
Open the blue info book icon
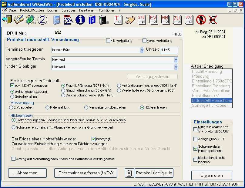[x=92, y=20]
